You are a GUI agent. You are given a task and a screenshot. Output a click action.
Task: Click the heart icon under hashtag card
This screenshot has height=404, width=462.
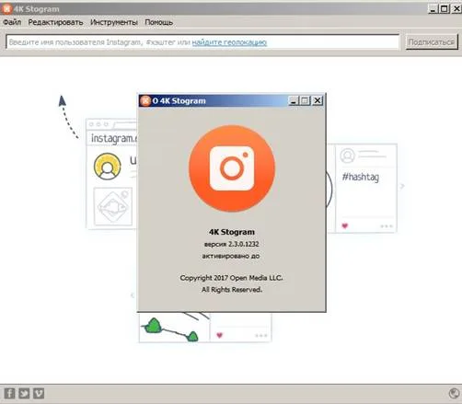[345, 225]
